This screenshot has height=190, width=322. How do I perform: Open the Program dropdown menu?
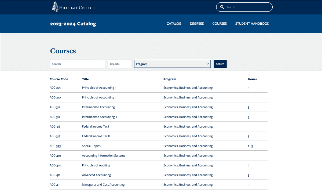coord(172,64)
